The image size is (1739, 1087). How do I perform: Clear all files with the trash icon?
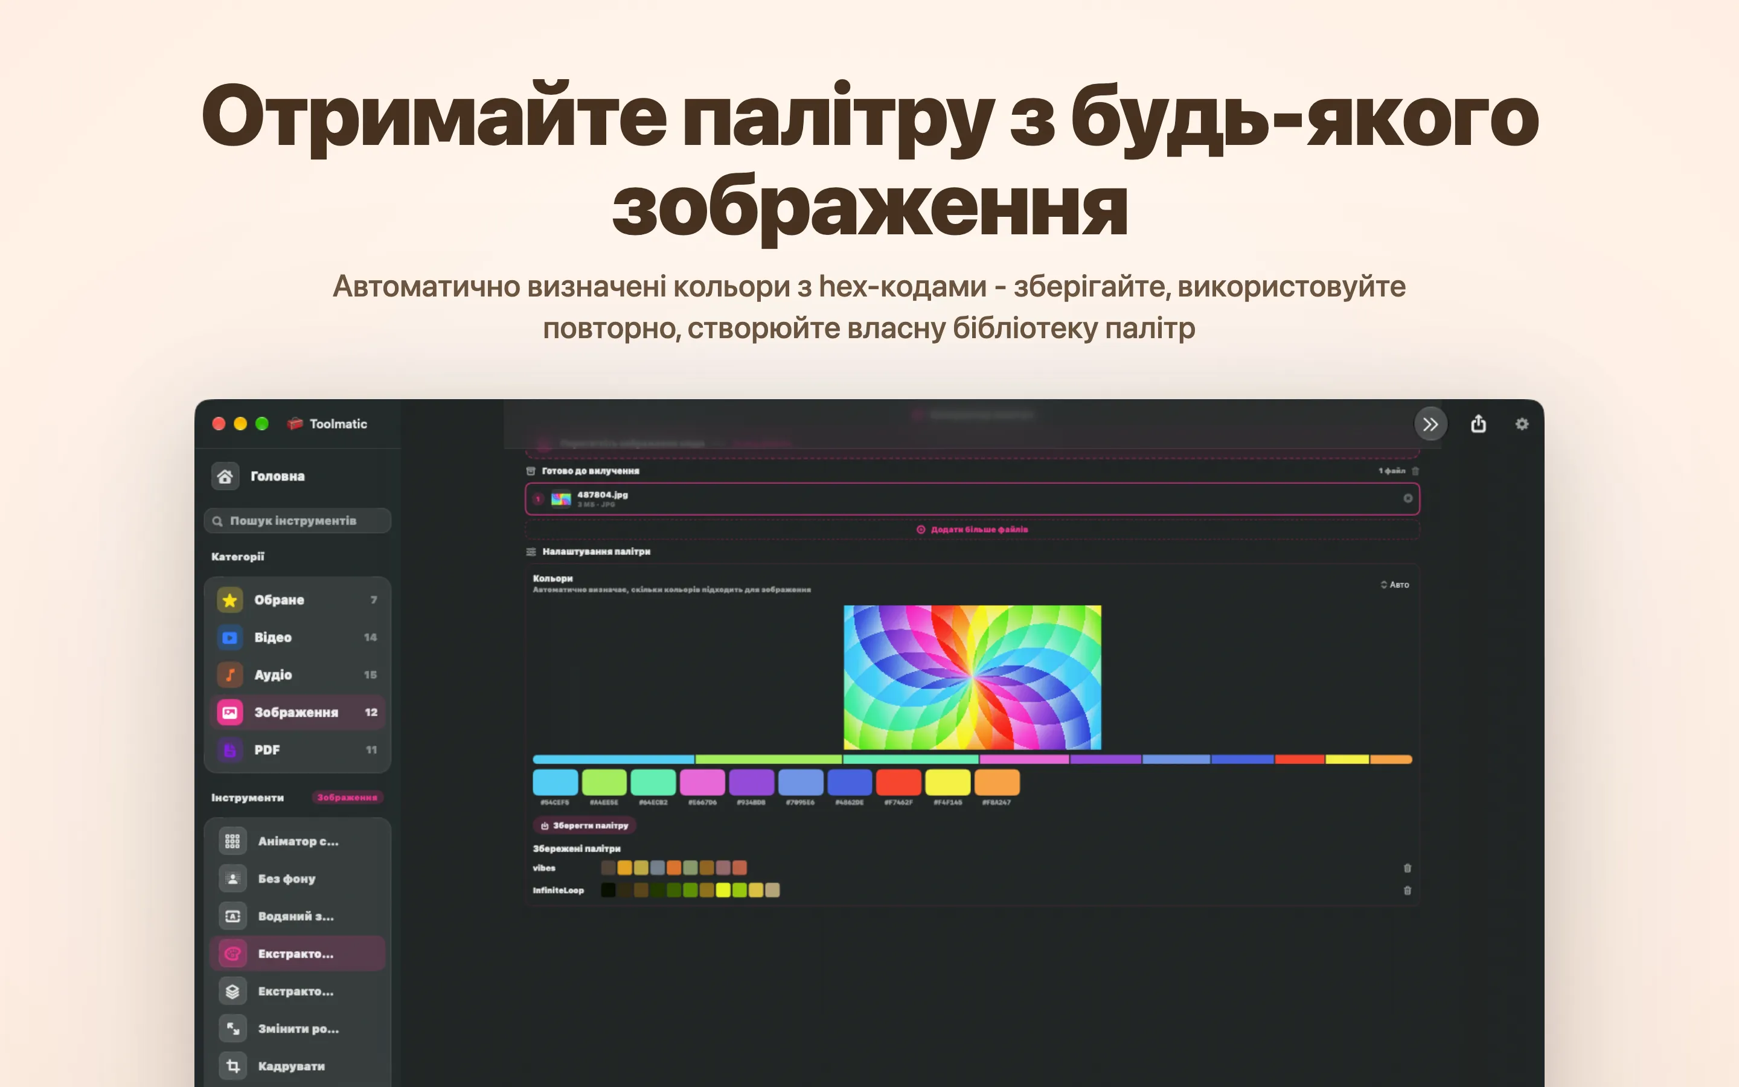(1415, 471)
